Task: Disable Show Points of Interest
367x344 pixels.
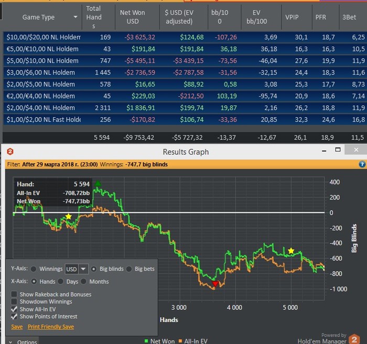Action: point(15,317)
